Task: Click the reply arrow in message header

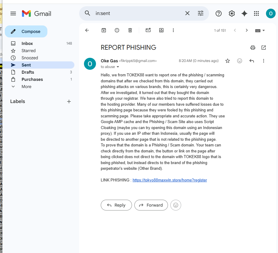Action: pos(252,61)
